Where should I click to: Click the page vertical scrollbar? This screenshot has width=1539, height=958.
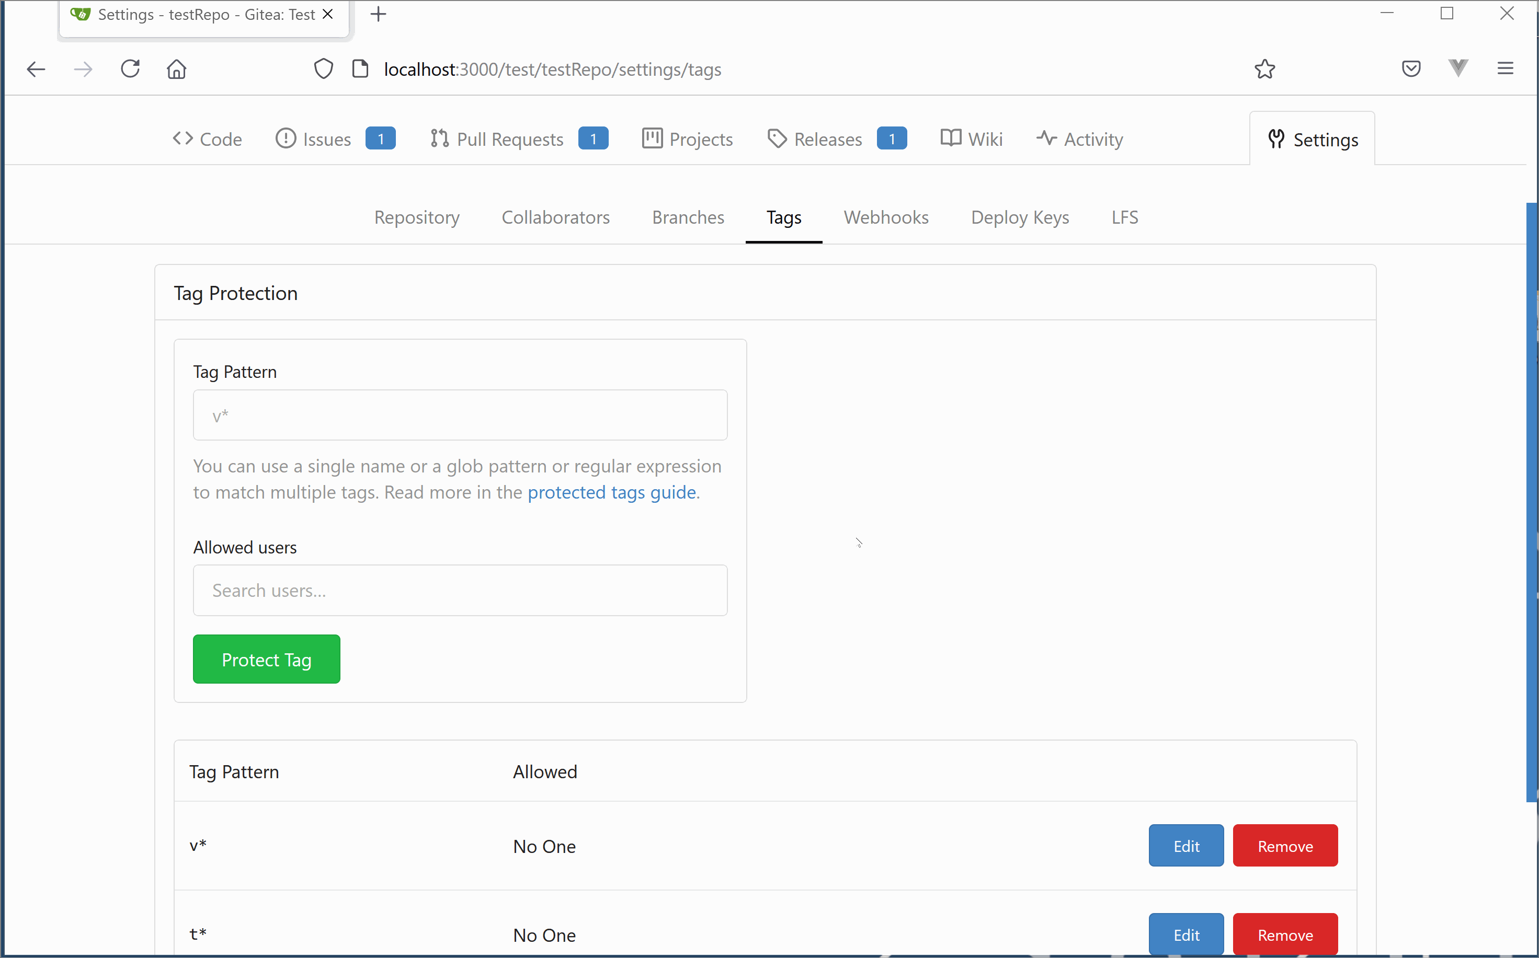click(1532, 502)
